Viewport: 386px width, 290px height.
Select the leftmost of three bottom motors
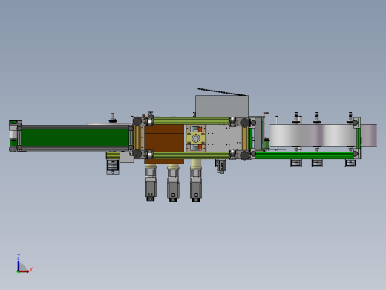point(151,182)
